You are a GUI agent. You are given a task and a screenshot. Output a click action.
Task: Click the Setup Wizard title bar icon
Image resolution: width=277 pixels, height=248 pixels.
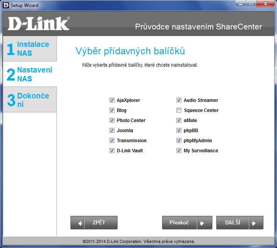[x=6, y=5]
